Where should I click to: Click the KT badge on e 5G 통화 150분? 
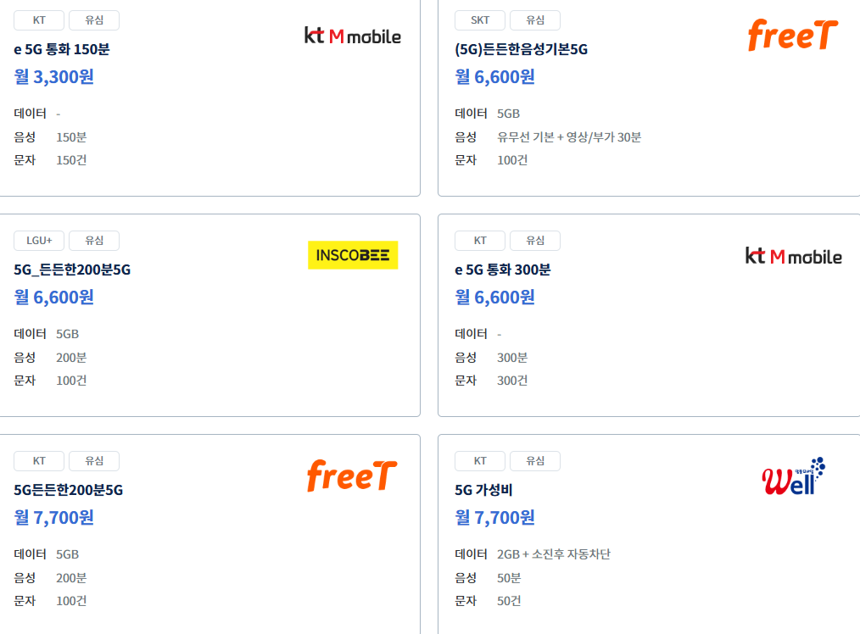coord(39,19)
